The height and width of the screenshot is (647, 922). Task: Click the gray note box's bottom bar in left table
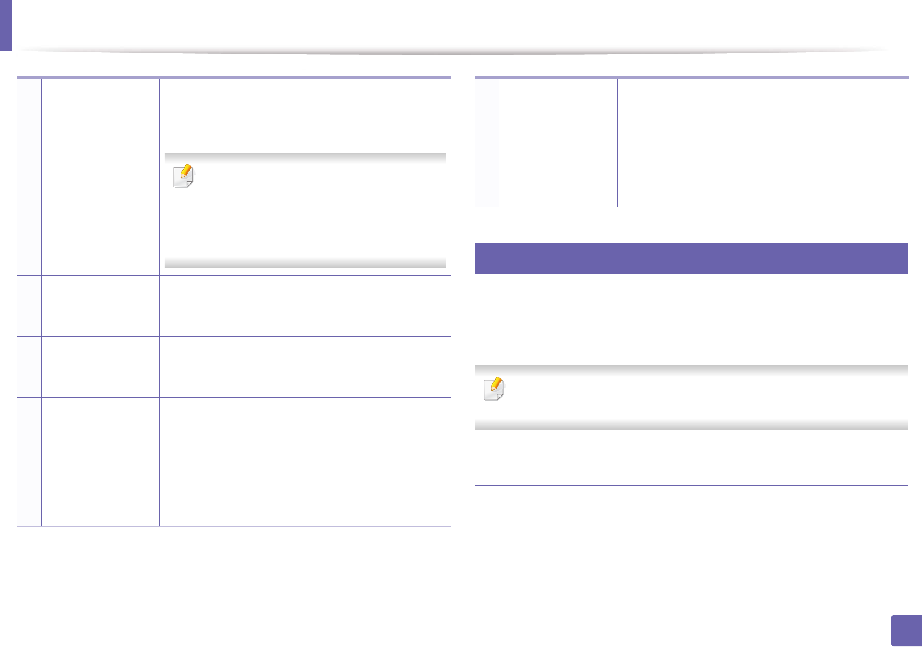305,263
